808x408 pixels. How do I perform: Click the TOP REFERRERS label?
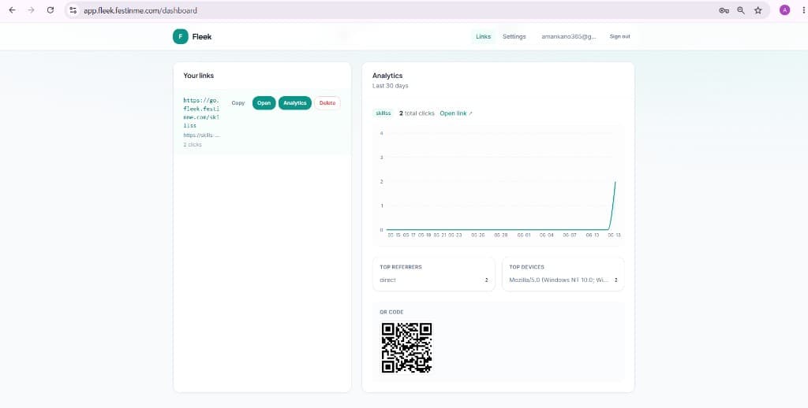(x=401, y=267)
